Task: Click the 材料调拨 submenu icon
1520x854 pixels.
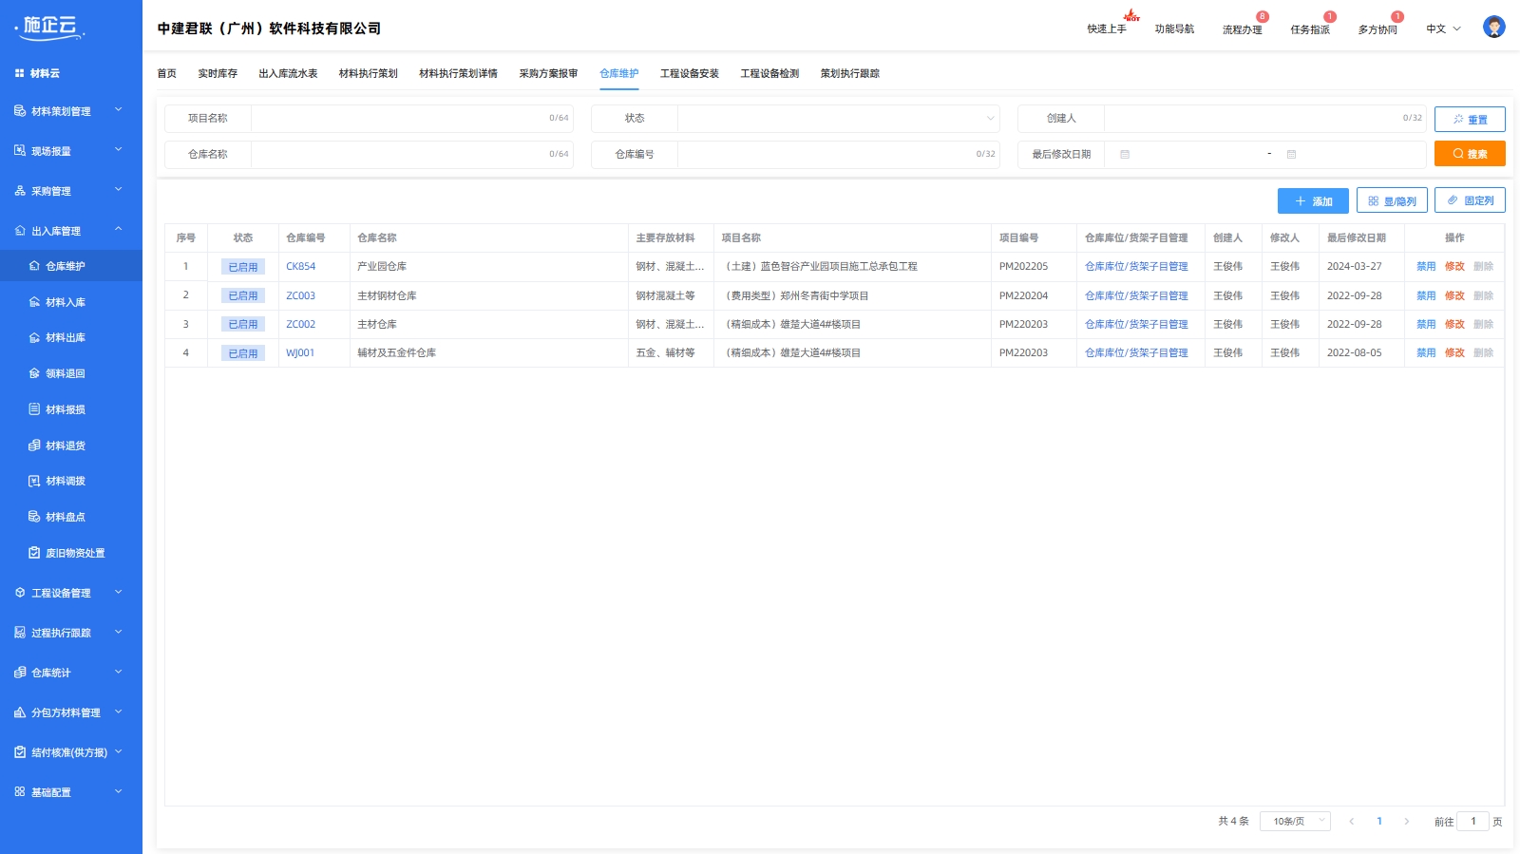Action: tap(34, 481)
